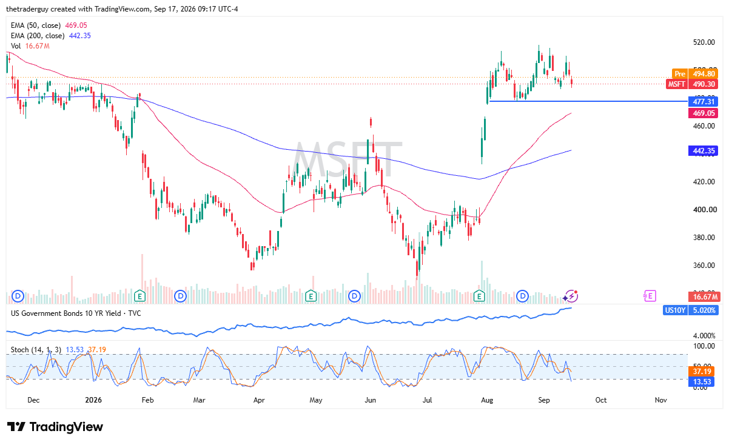Screen dimensions: 729x445
Task: Click the Feb label on time axis
Action: pos(147,400)
